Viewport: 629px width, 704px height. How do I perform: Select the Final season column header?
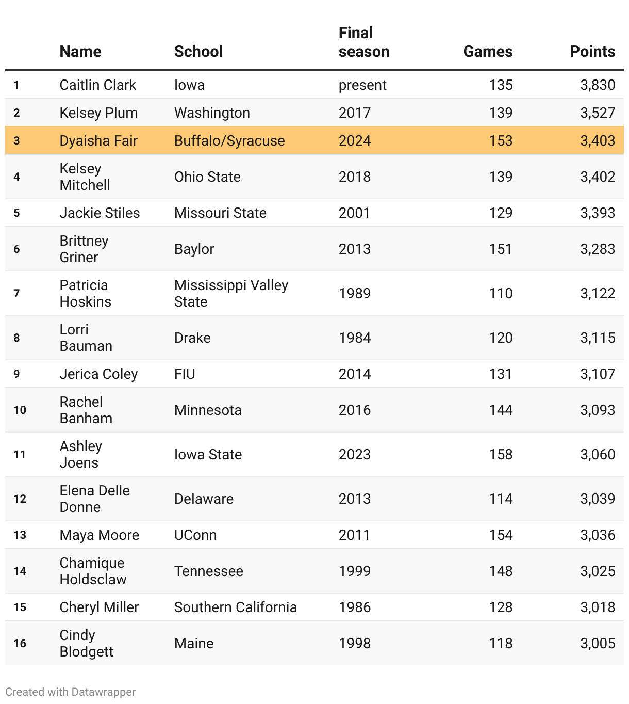click(x=364, y=42)
